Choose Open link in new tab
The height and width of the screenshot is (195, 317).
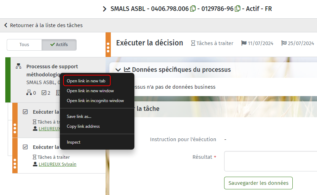[87, 81]
